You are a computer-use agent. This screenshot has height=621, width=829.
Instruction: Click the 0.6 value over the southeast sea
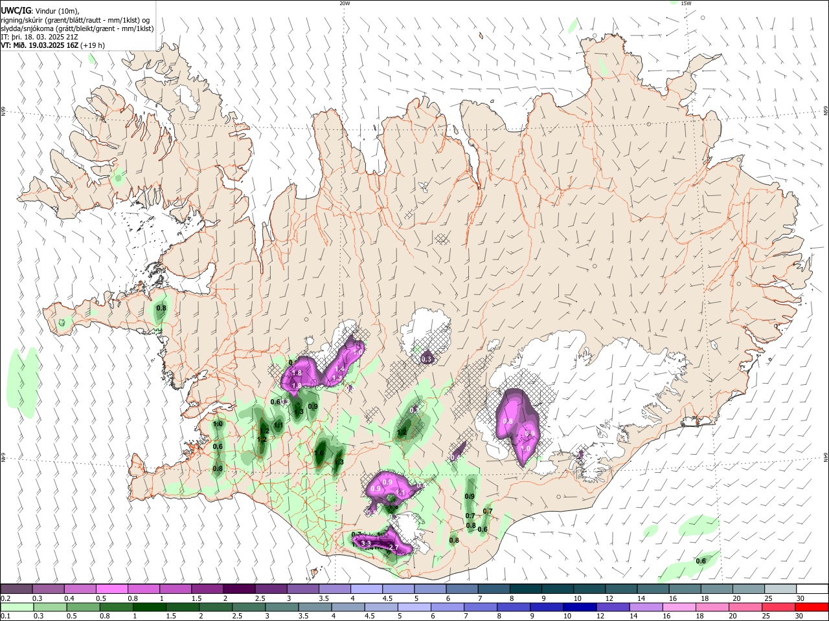701,561
